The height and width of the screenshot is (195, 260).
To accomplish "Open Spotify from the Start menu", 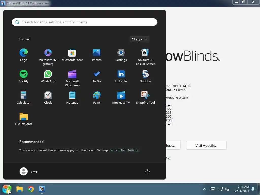I will pos(24,76).
